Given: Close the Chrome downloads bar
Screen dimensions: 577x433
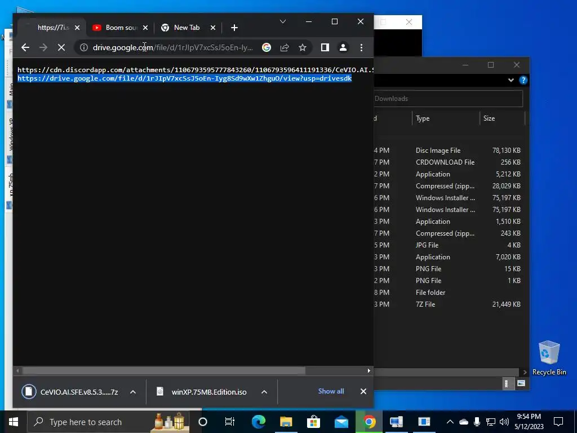Looking at the screenshot, I should click(363, 391).
